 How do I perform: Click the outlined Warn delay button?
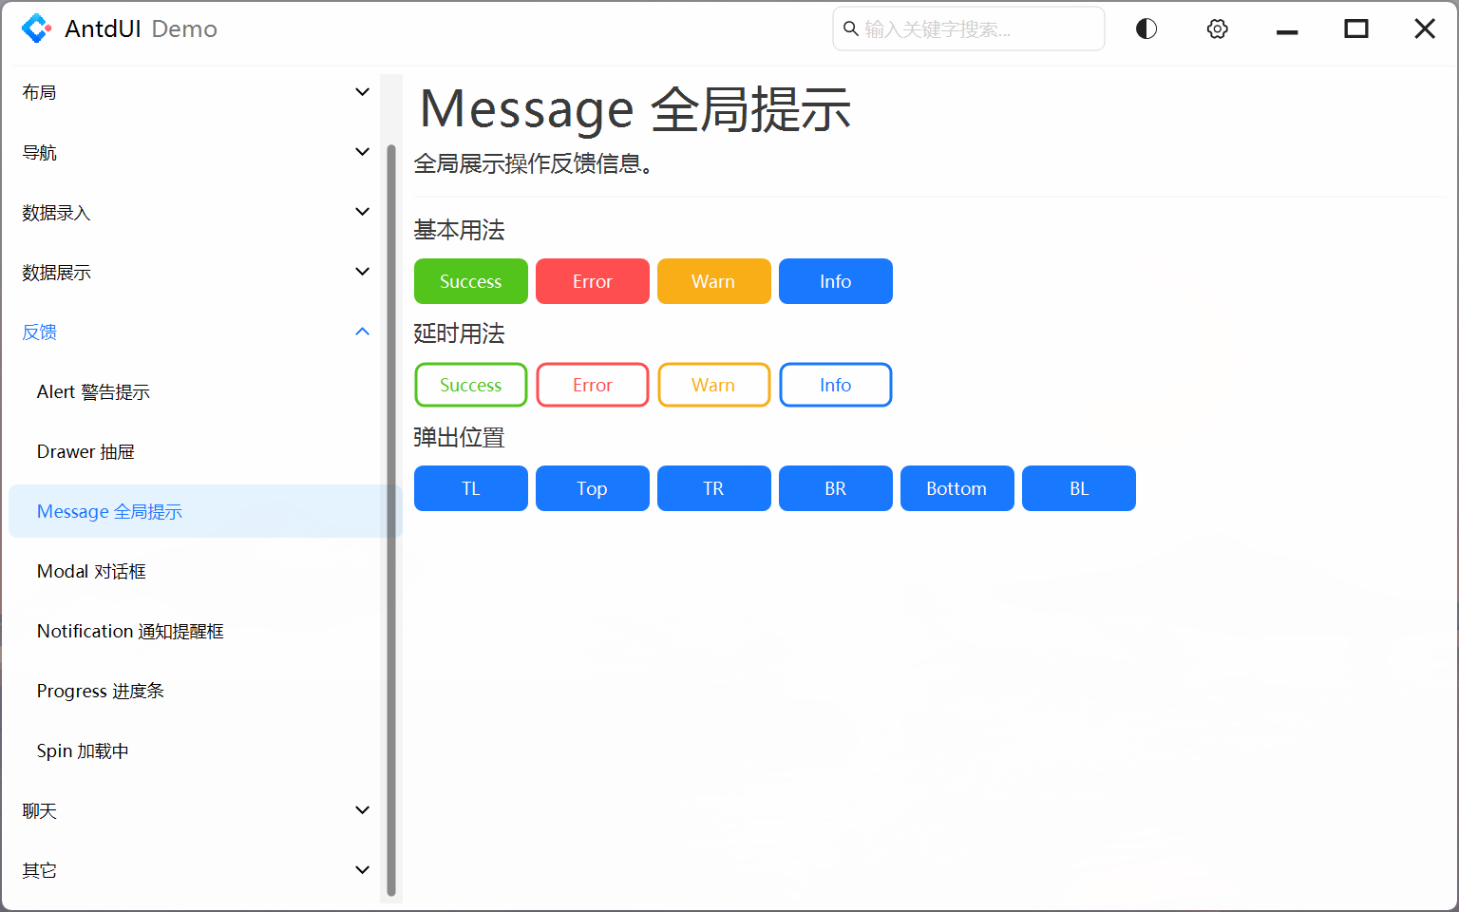(x=713, y=385)
